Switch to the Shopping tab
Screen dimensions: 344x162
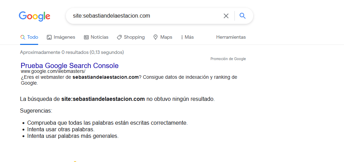click(x=131, y=37)
